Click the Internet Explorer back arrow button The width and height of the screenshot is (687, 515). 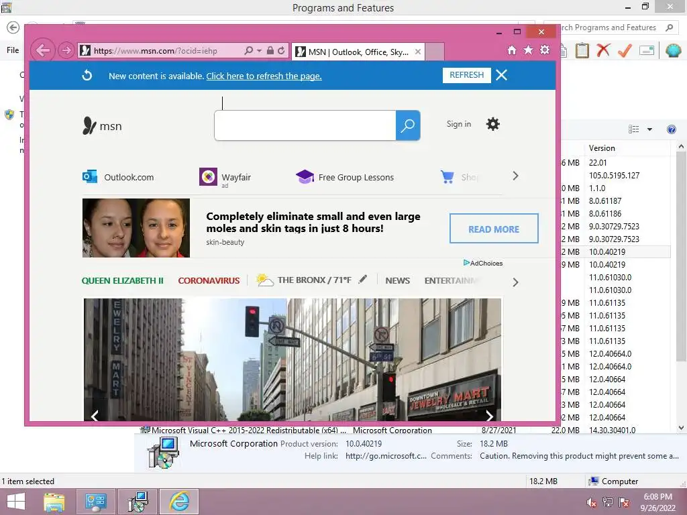coord(42,50)
